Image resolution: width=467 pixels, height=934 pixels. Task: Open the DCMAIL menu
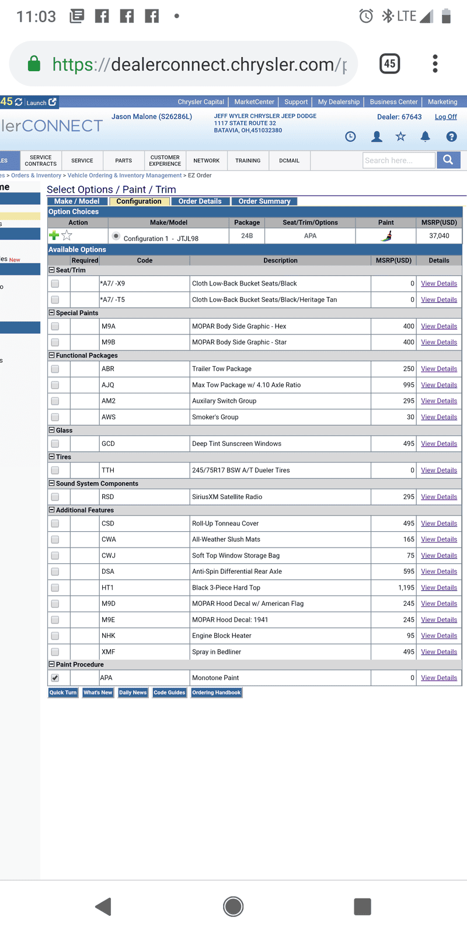pos(289,161)
